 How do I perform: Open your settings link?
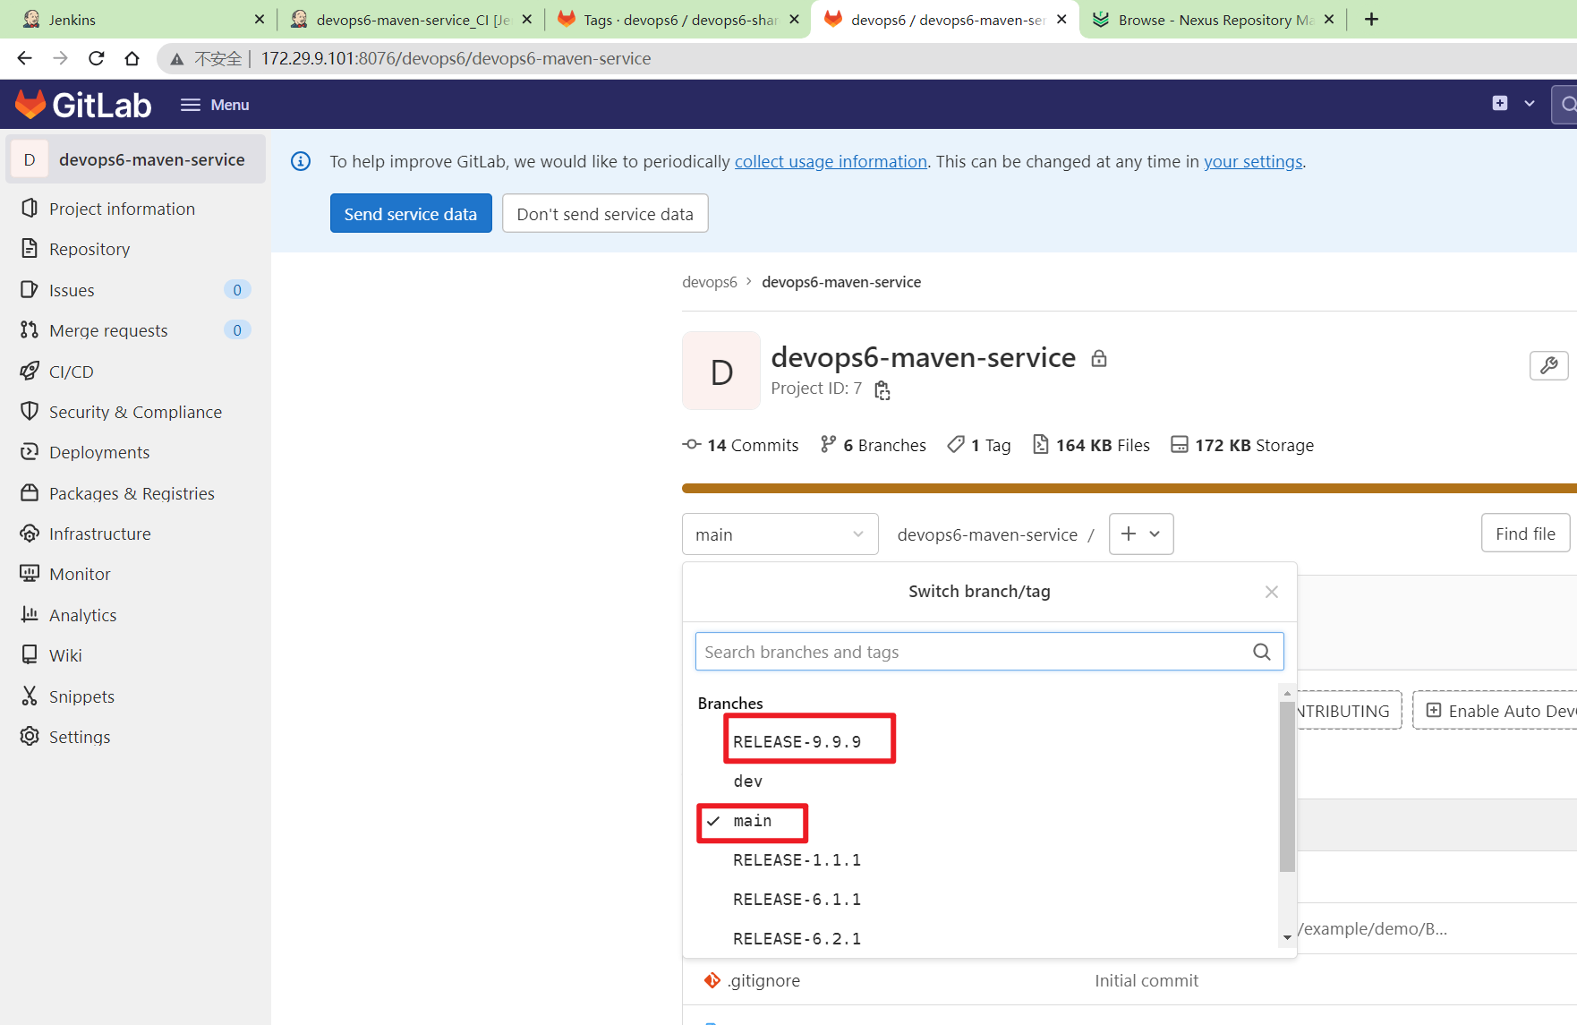tap(1253, 161)
